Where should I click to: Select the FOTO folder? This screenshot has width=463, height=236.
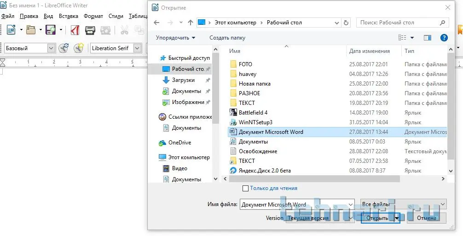point(245,64)
